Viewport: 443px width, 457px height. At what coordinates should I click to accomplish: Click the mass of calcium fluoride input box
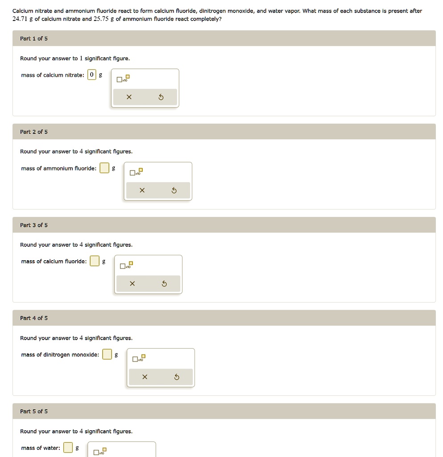(x=95, y=261)
